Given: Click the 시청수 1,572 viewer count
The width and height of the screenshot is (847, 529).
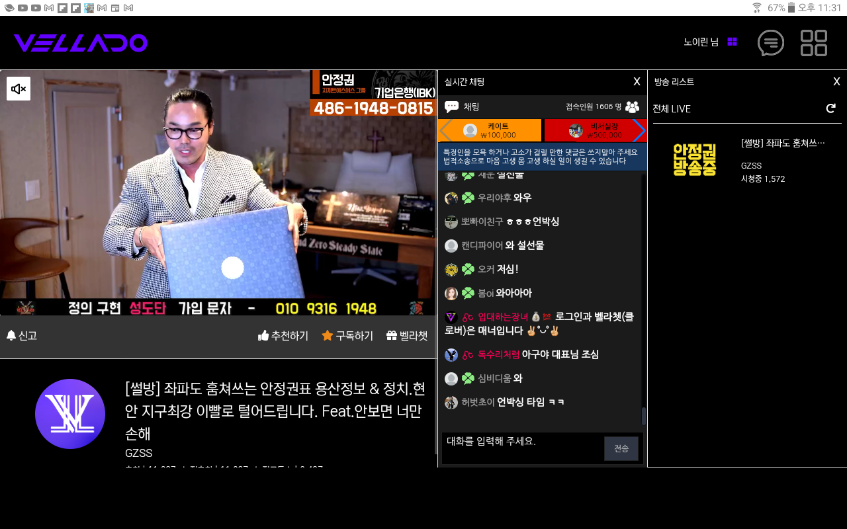Looking at the screenshot, I should [x=763, y=179].
